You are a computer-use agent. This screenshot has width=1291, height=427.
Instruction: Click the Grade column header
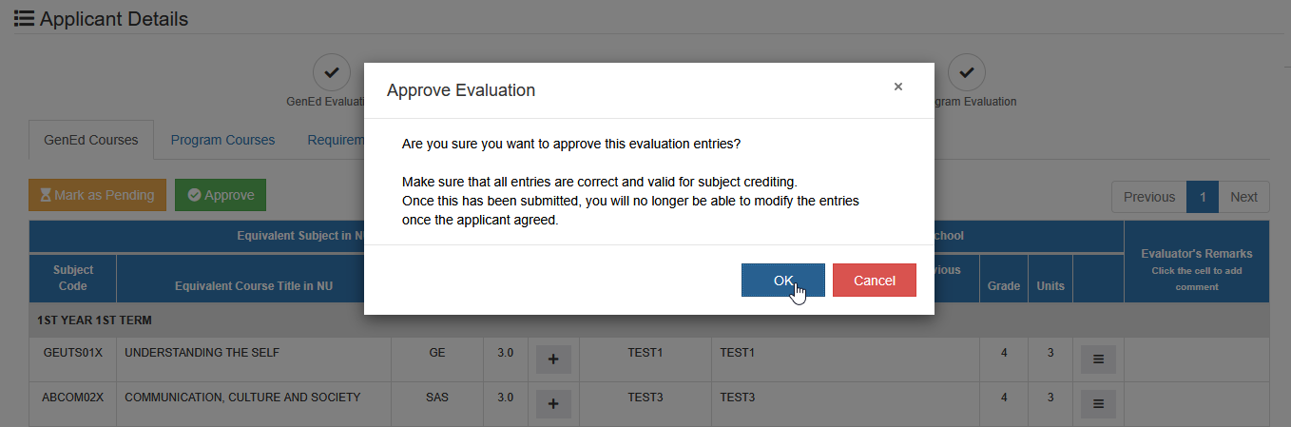click(1004, 279)
